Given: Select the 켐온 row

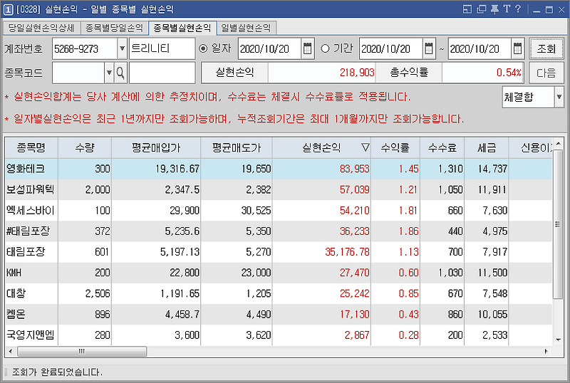Looking at the screenshot, I should pyautogui.click(x=279, y=314).
